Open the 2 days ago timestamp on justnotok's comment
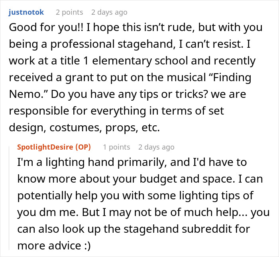This screenshot has width=279, height=257. tap(109, 12)
